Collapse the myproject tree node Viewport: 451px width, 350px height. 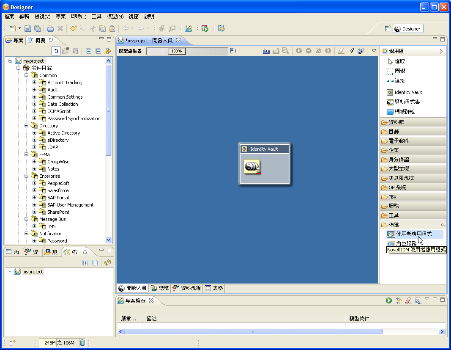coord(10,61)
